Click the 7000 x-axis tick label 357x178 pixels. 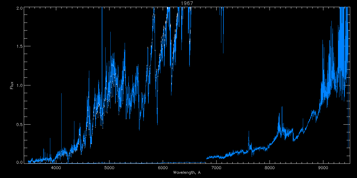click(216, 168)
